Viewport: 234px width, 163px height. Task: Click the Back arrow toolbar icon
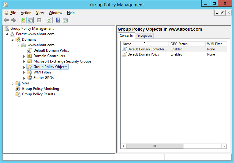coord(6,20)
